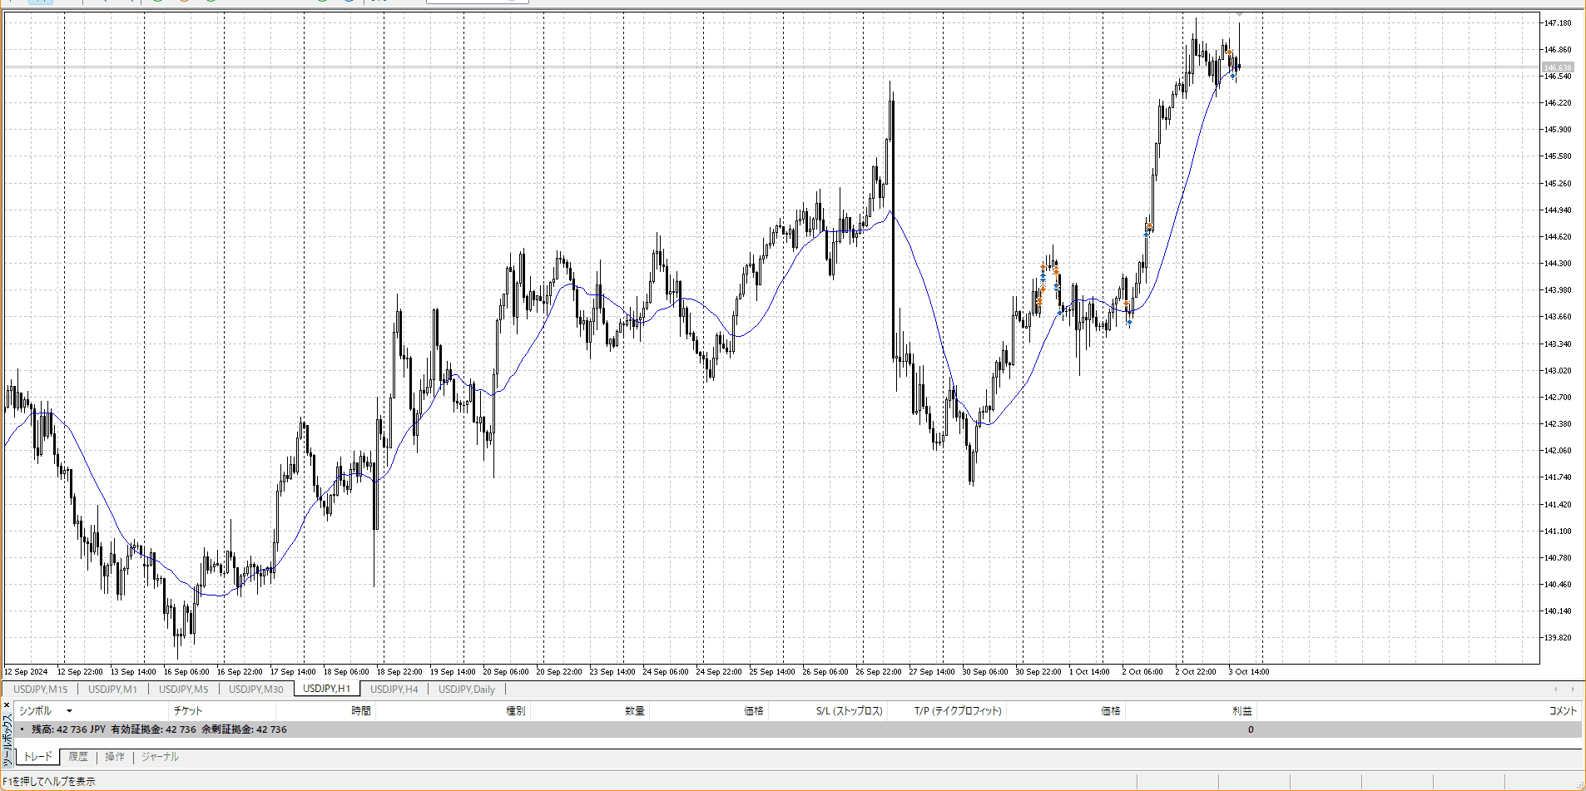Click the gray chart shift triangle marker
1586x791 pixels.
[x=1239, y=14]
